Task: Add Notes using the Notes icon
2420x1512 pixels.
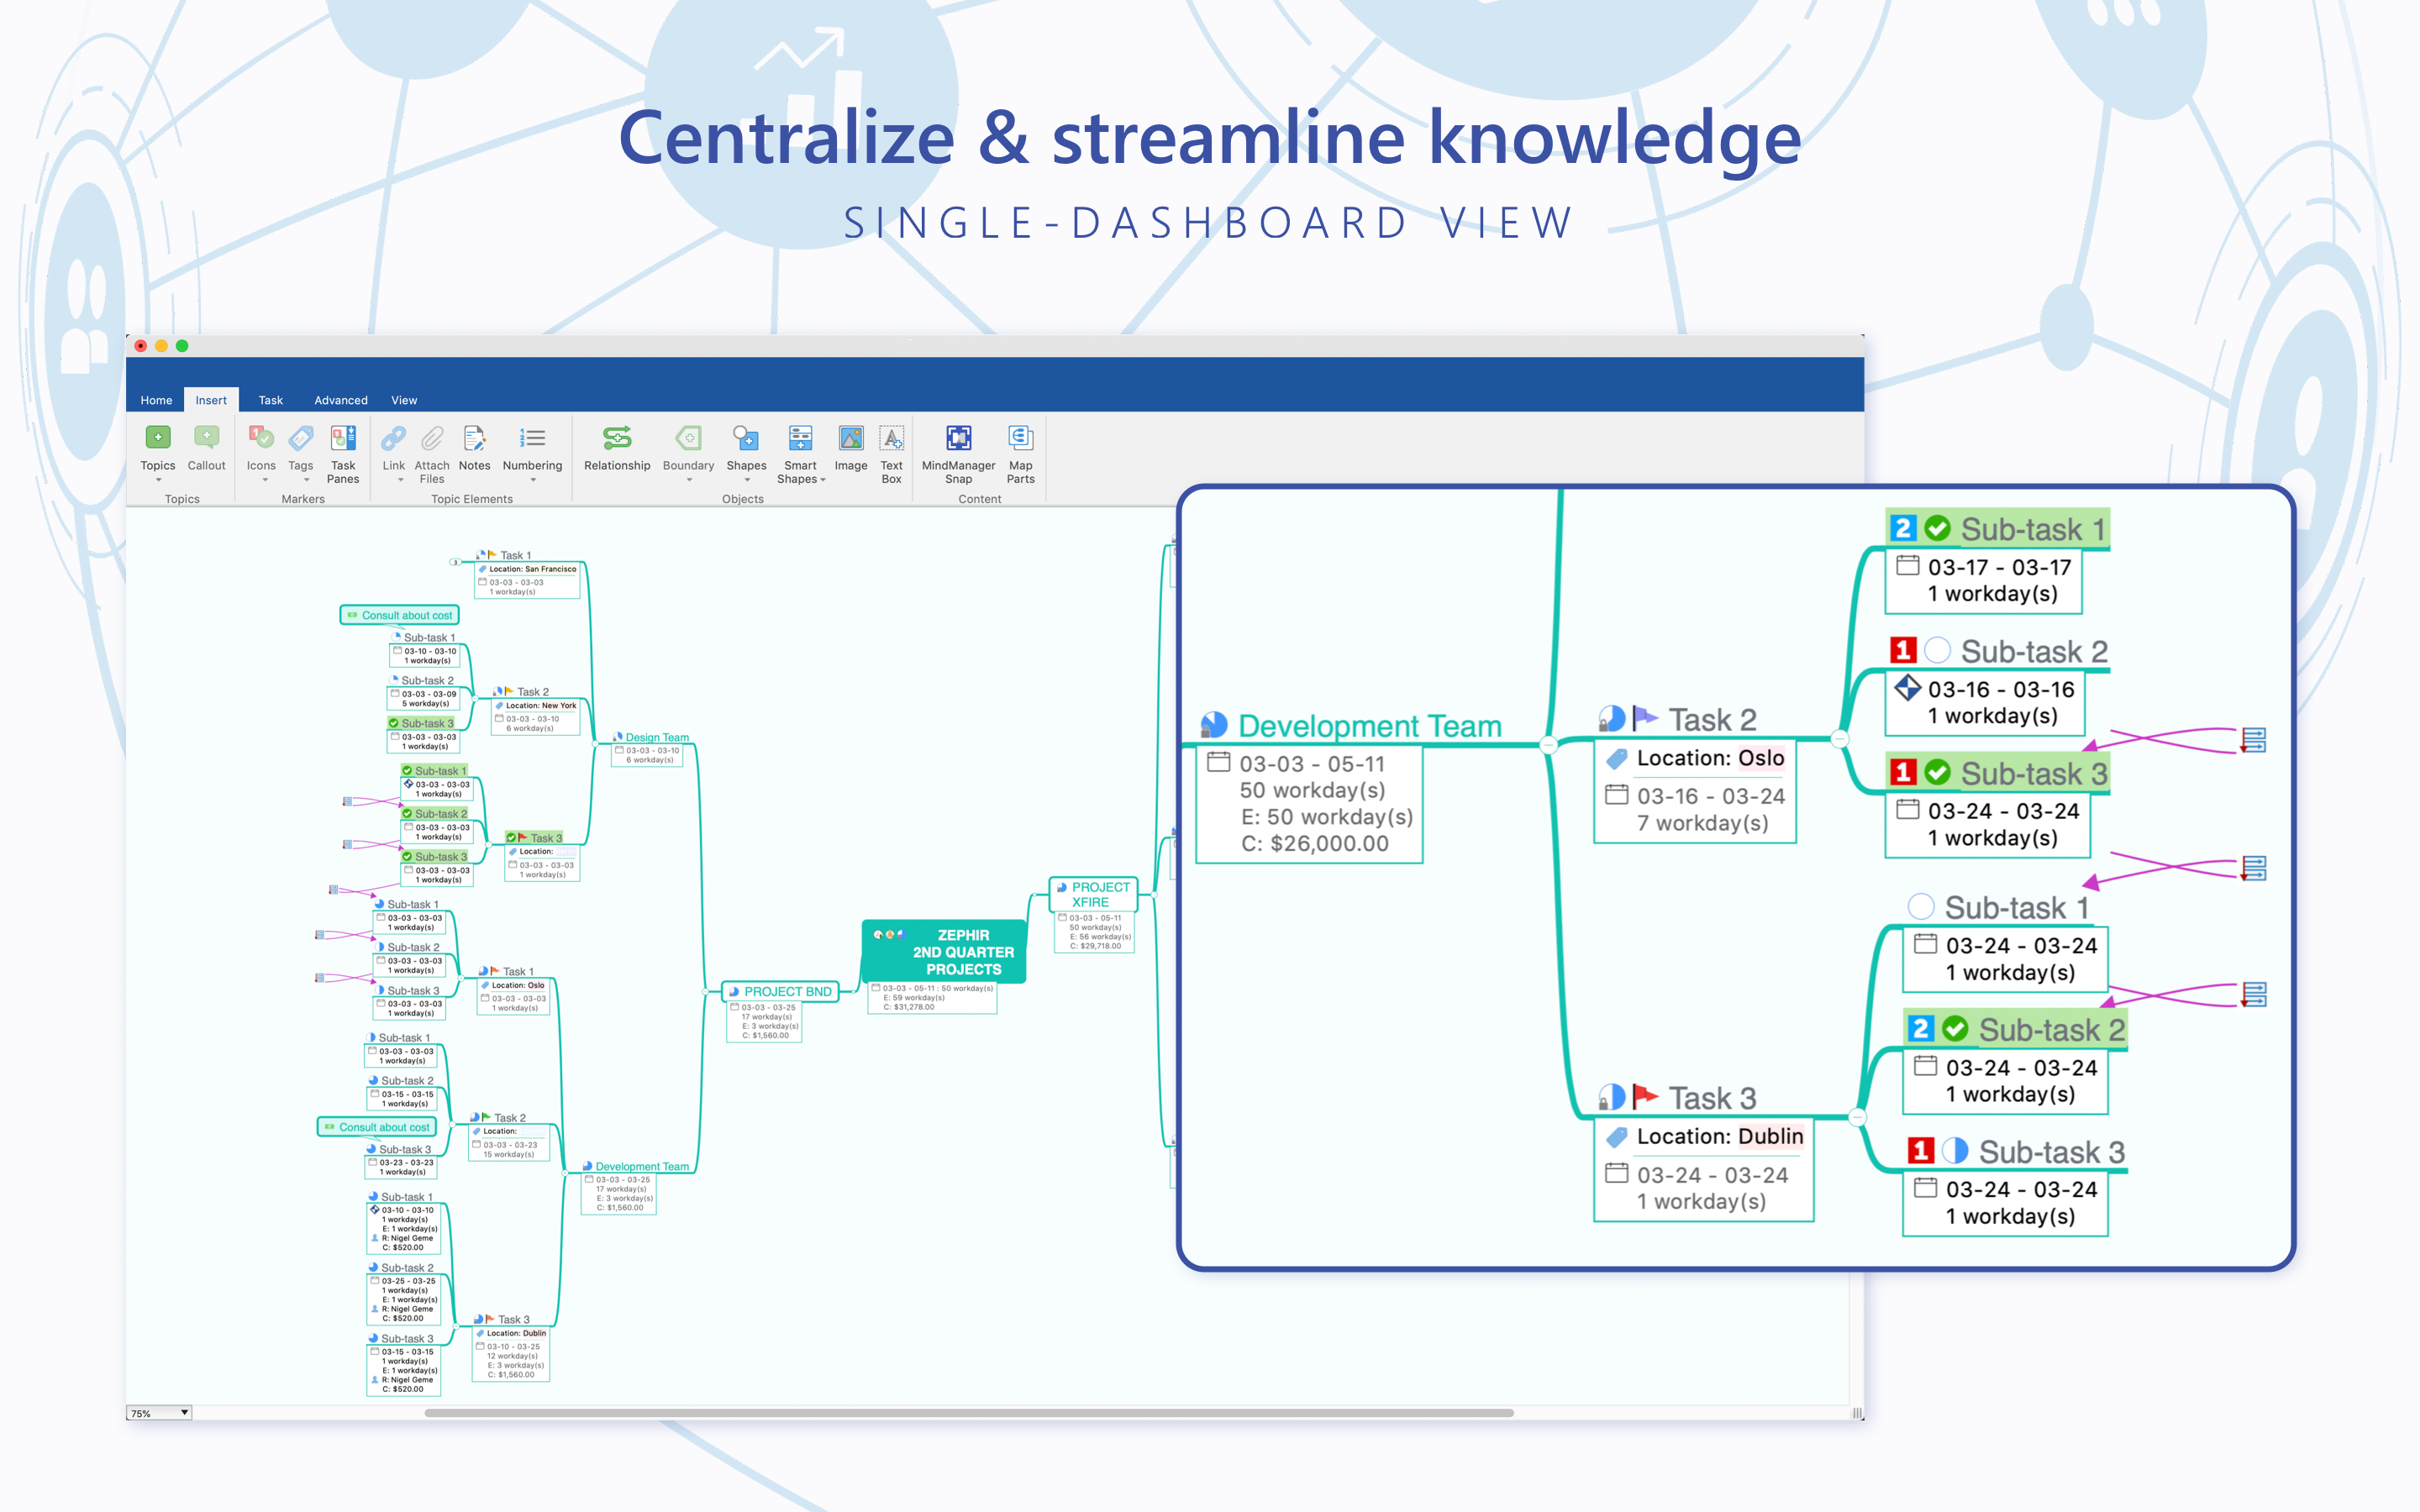Action: tap(474, 438)
